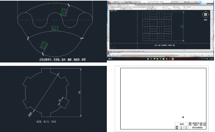Open taskbar search magnifier
The height and width of the screenshot is (132, 215).
pos(151,59)
